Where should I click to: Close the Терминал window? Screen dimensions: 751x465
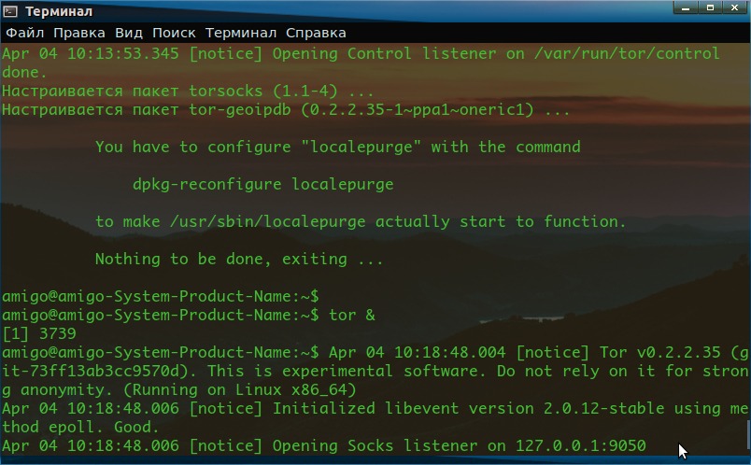pos(735,7)
